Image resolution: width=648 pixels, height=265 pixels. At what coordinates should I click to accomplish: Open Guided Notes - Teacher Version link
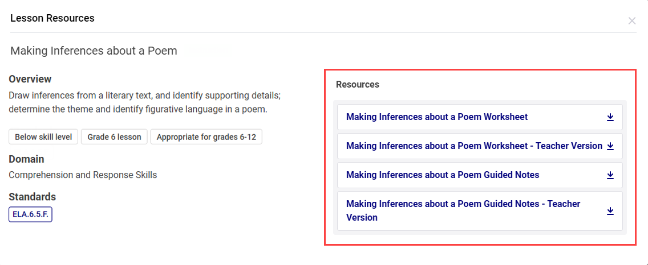click(463, 210)
